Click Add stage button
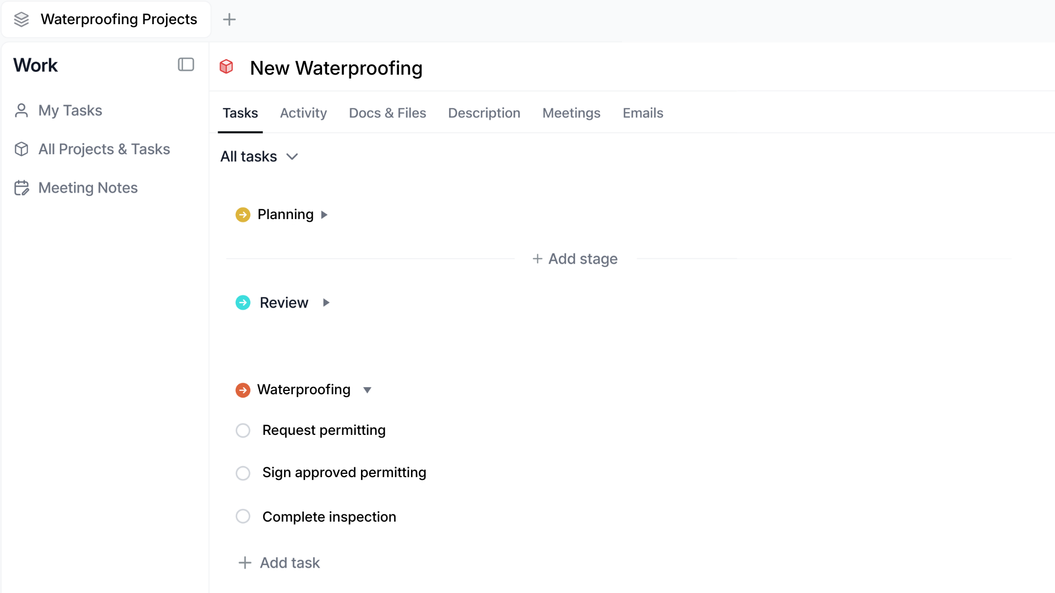The image size is (1055, 593). coord(575,259)
